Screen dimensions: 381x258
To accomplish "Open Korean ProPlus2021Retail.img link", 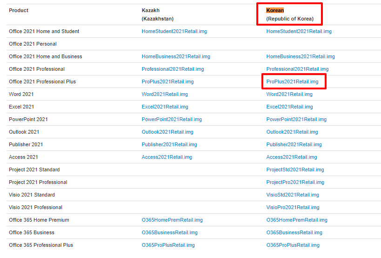I will 292,81.
